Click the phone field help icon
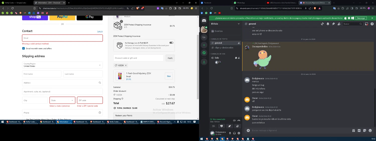The width and height of the screenshot is (376, 141). point(100,113)
